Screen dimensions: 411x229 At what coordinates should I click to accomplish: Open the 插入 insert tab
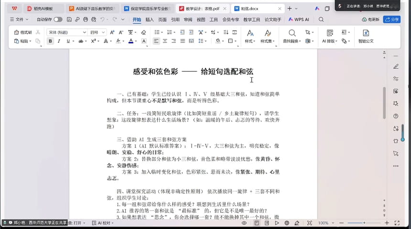150,20
